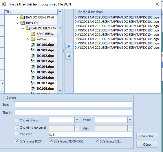Viewport: 163px width, 152px height.
Task: Click the DC100.dgn file icon
Action: tap(33, 45)
